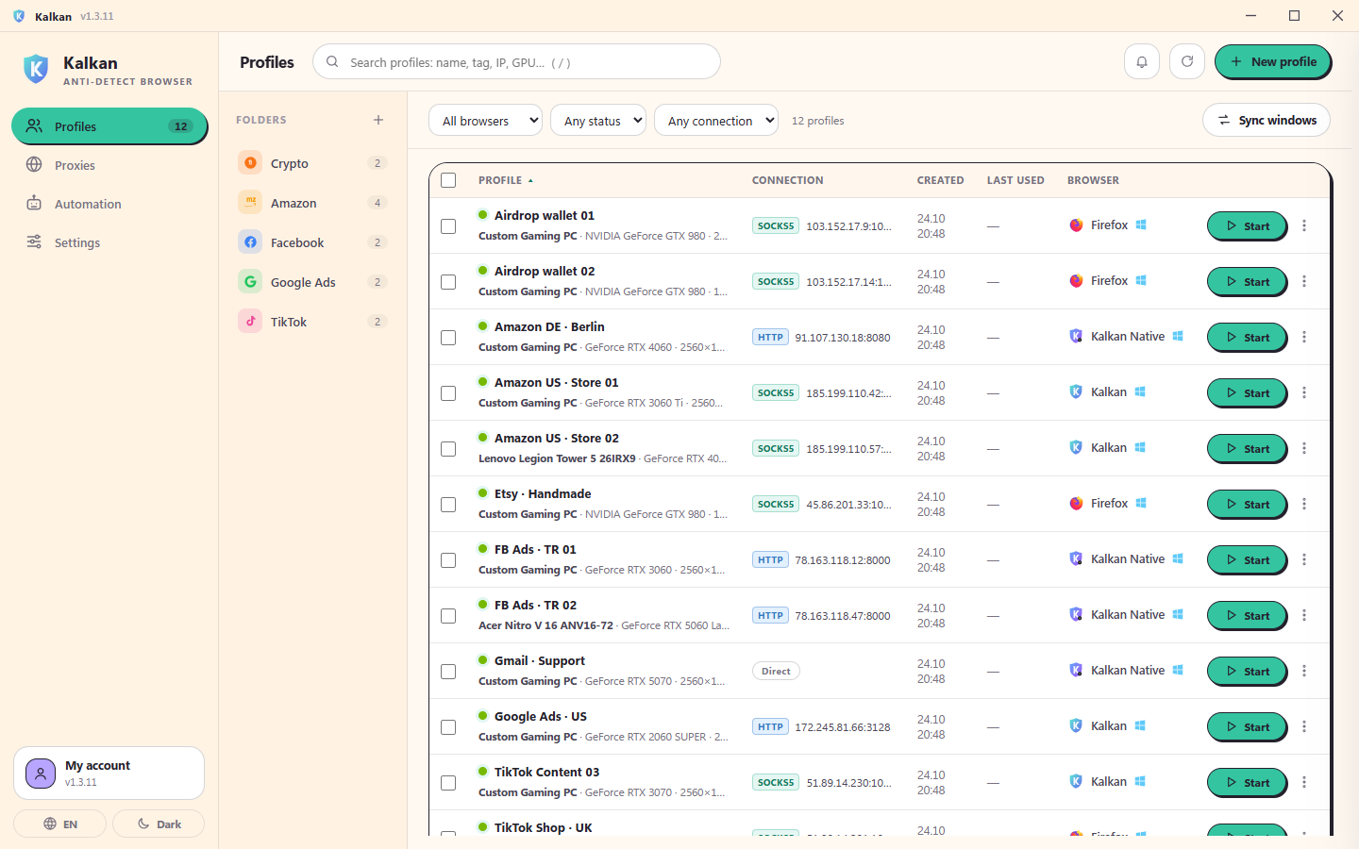Open the Any connection filter dropdown
1359x849 pixels.
click(x=716, y=120)
